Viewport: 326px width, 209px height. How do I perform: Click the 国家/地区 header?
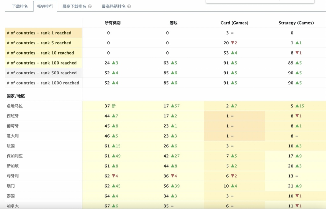[x=16, y=96]
